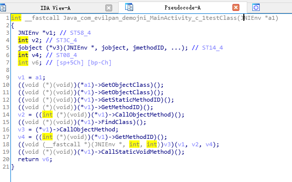Select the Pseudocode-A tab
Screen dimensions: 292x182
[183, 7]
